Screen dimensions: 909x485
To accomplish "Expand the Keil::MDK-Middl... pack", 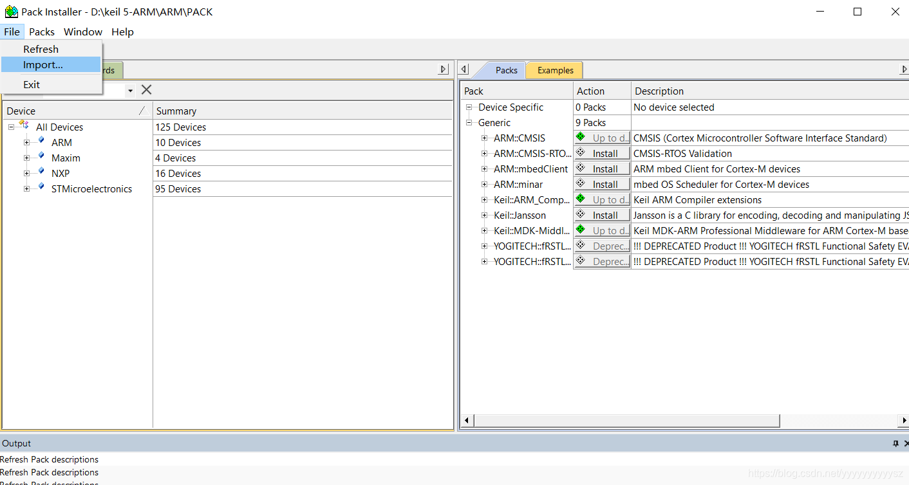I will (x=485, y=230).
